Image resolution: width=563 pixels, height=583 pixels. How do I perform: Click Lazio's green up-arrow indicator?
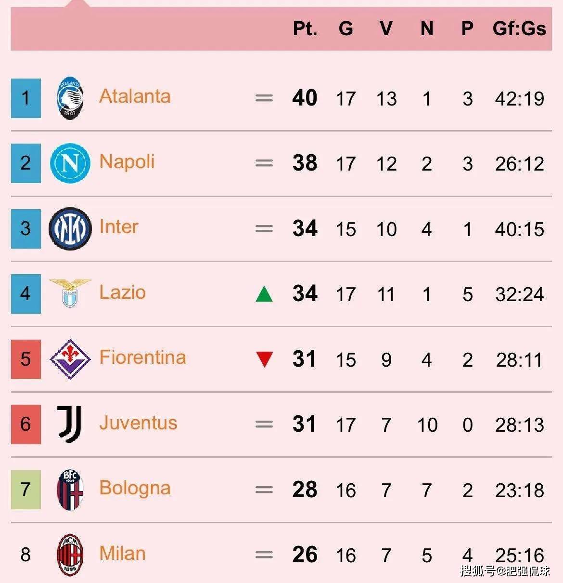coord(264,293)
